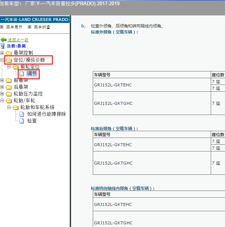The height and width of the screenshot is (227, 225).
Task: Click the 检查 document icon
Action: [x=22, y=121]
